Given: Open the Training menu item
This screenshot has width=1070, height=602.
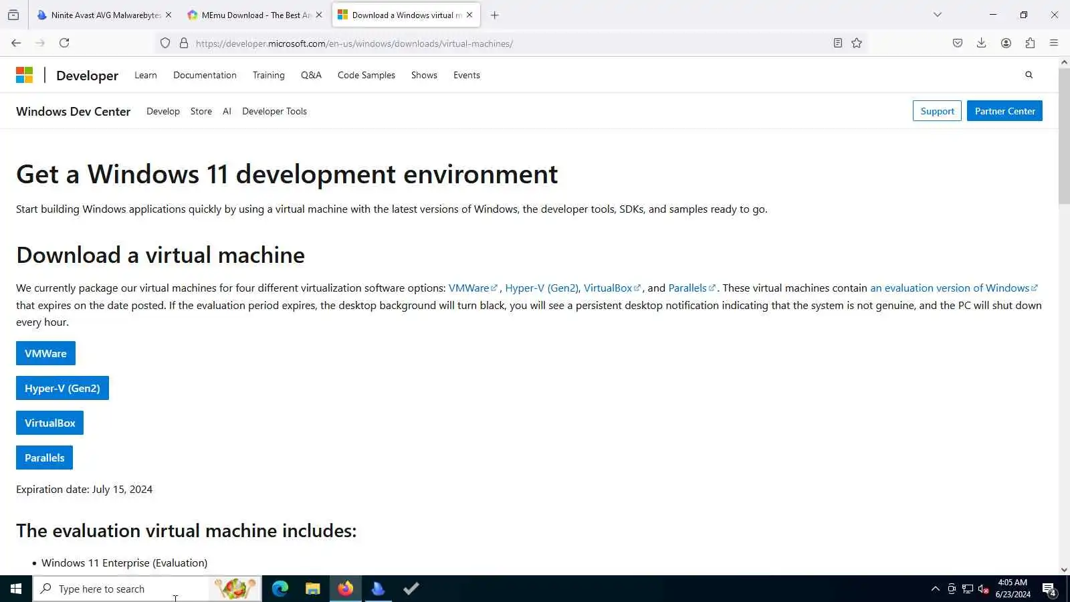Looking at the screenshot, I should 269,75.
